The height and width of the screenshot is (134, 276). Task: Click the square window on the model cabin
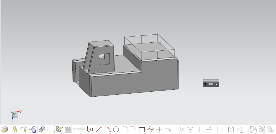[x=104, y=59]
